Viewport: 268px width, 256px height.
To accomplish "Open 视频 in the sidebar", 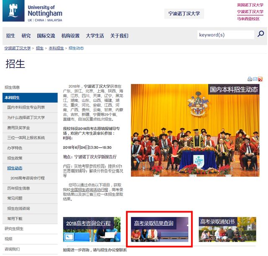I will click(x=30, y=239).
